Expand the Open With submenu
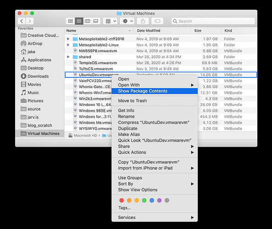 point(155,85)
